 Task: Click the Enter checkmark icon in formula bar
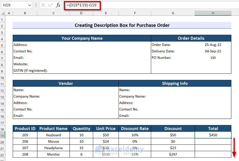[x=50, y=5]
